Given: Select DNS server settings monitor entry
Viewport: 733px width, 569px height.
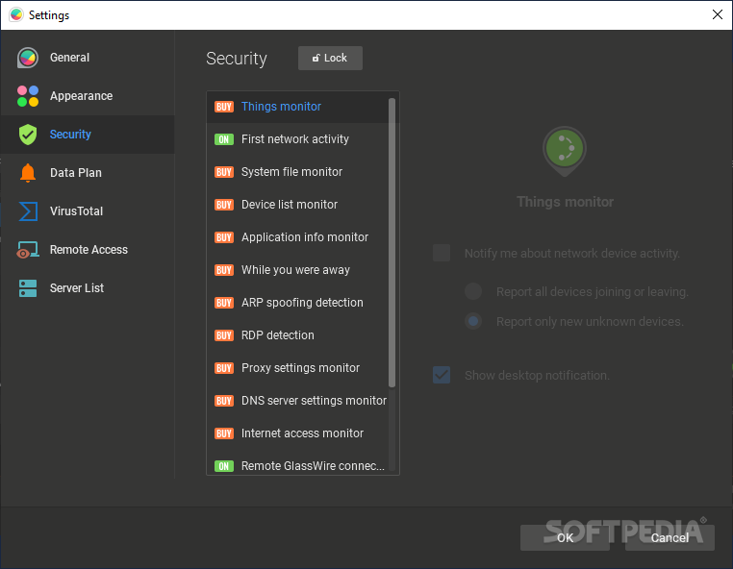Looking at the screenshot, I should [298, 401].
